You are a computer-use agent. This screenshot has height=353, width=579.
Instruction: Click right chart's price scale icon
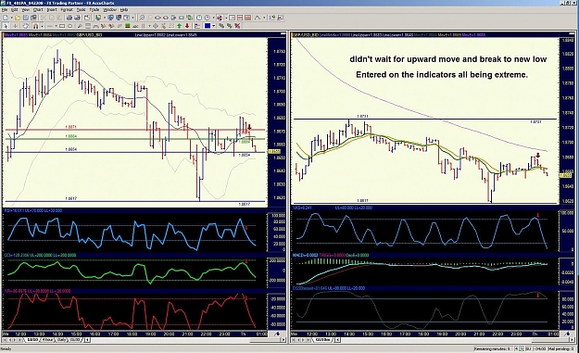point(568,334)
